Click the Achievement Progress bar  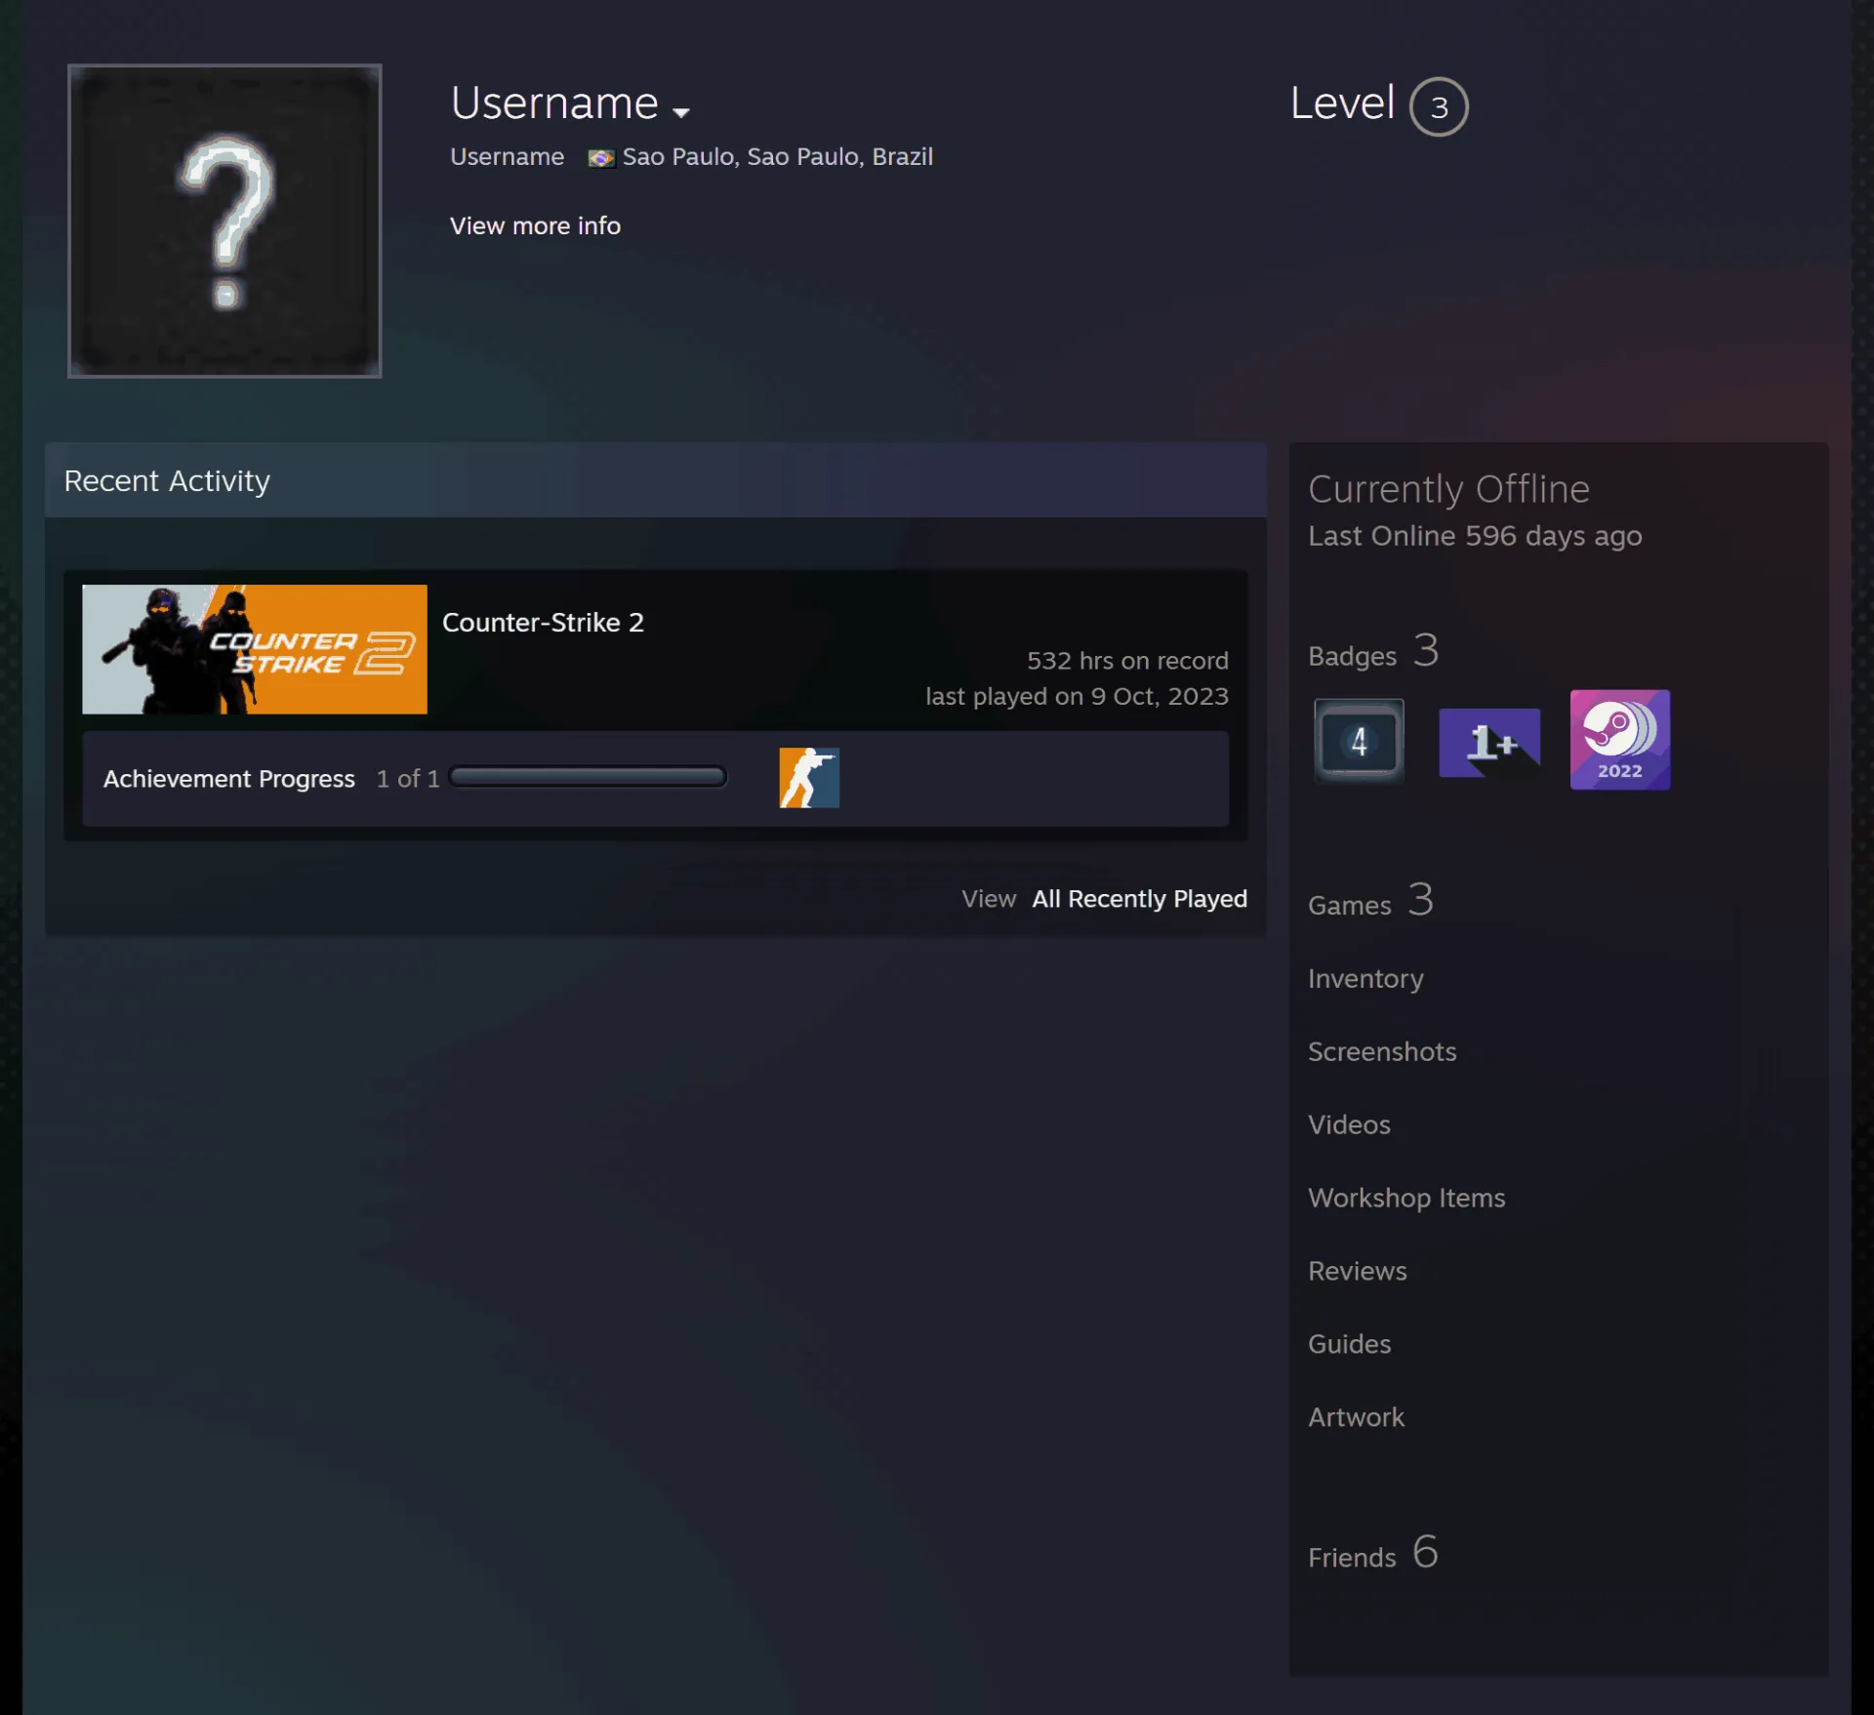588,777
